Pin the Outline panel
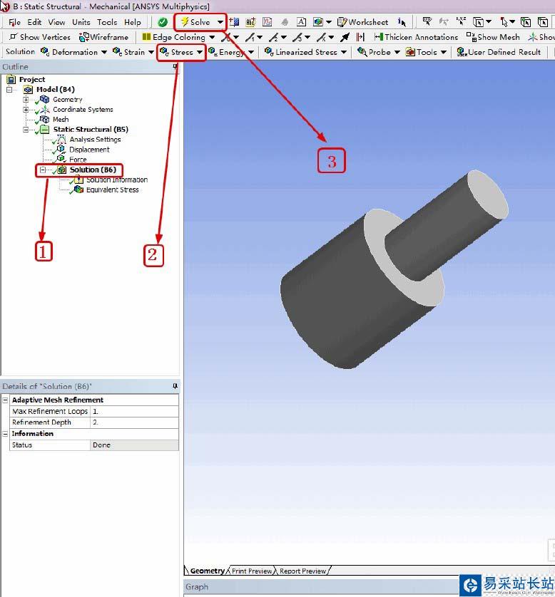Viewport: 555px width, 597px height. click(175, 67)
